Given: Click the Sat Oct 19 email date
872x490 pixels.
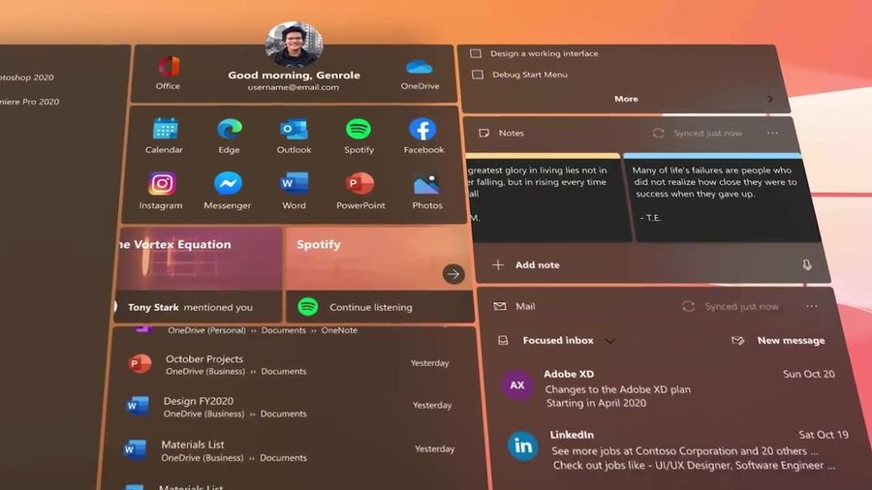Looking at the screenshot, I should [824, 435].
